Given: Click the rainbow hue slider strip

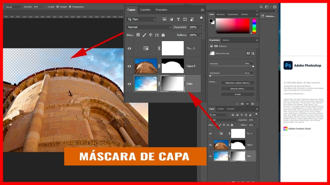Looking at the screenshot, I should coord(254,26).
